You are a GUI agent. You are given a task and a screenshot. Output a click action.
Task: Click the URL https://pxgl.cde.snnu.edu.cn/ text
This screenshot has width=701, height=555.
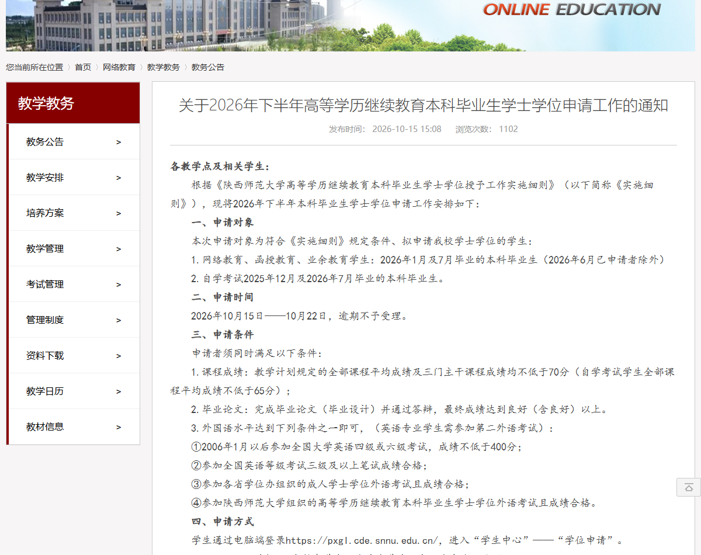[x=362, y=540]
